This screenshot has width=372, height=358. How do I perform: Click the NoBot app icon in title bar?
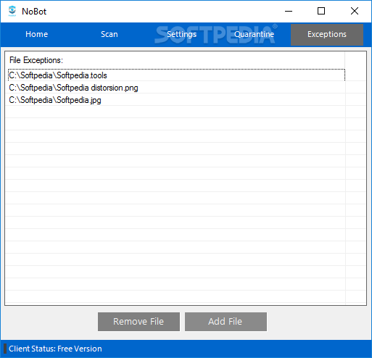12,11
